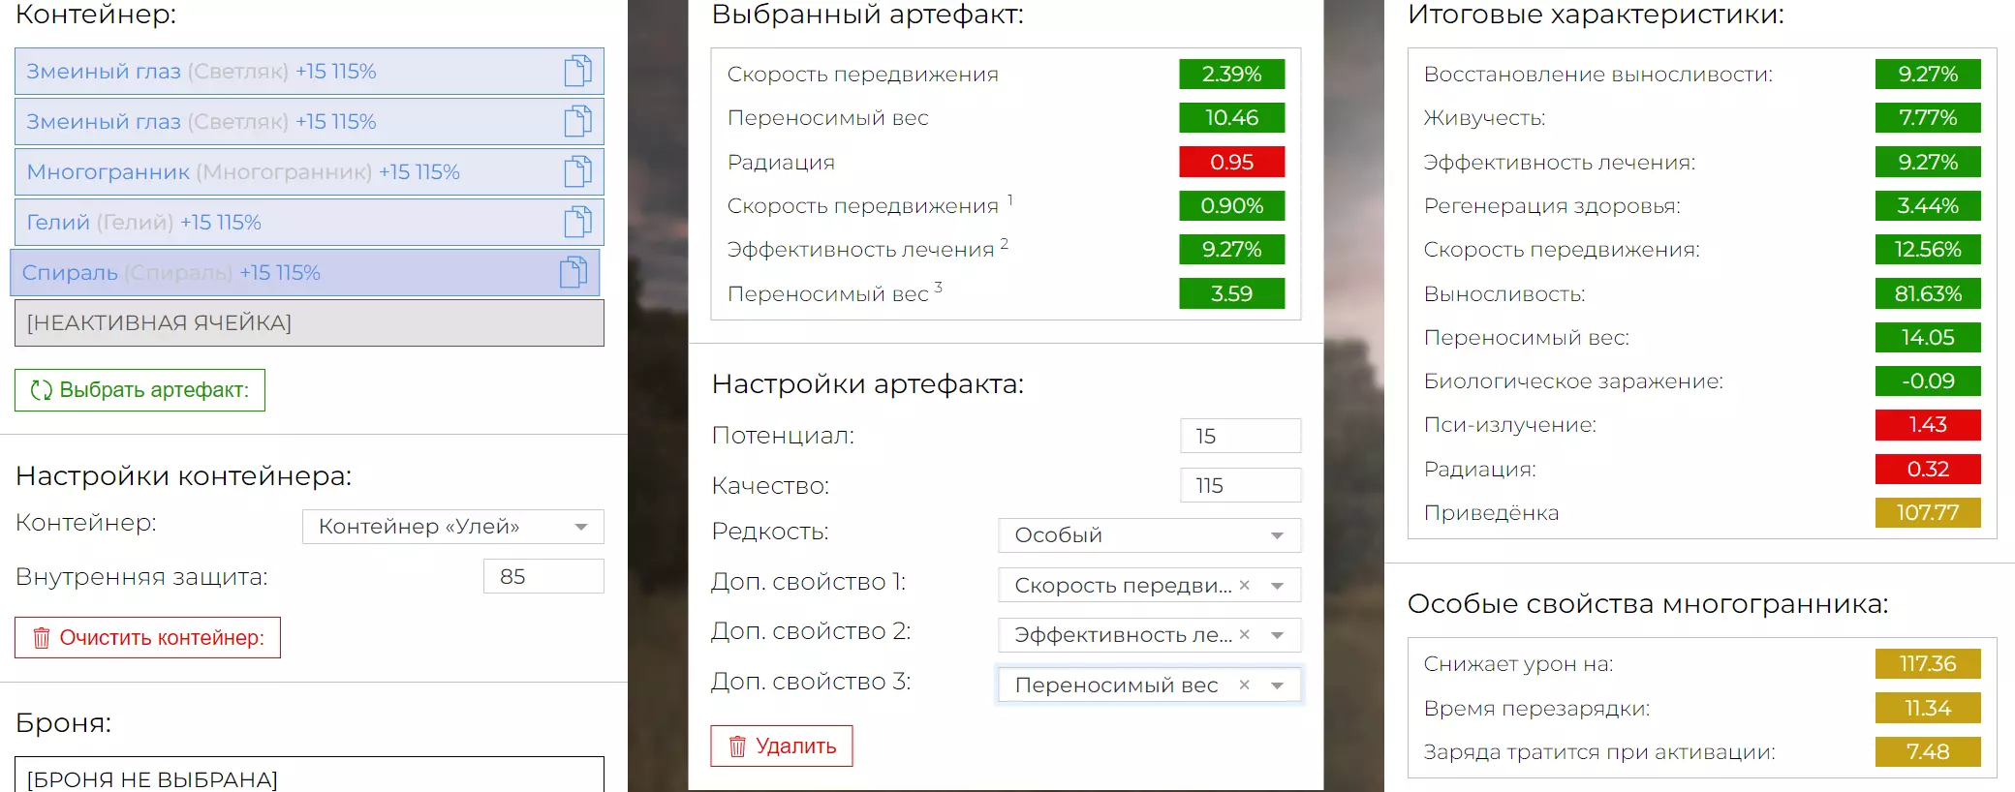
Task: Click copy icon on second Змеиный глаз row
Action: 577,121
